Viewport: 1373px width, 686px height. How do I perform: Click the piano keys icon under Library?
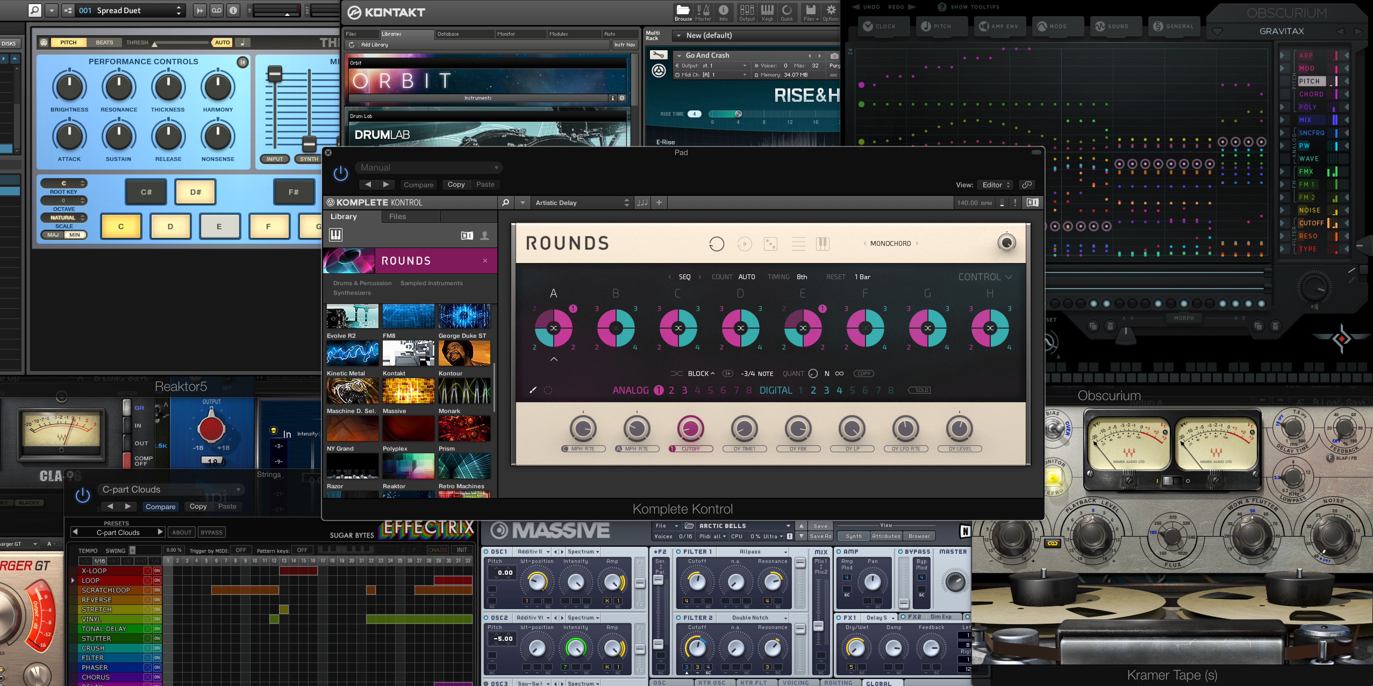336,235
